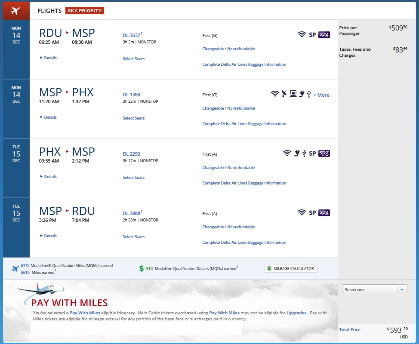Click the Upgrades link in Pay With Miles
Image resolution: width=419 pixels, height=344 pixels.
(x=297, y=313)
